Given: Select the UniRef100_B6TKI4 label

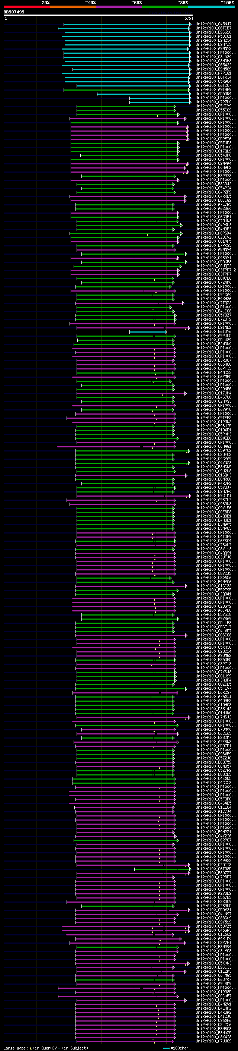Looking at the screenshot, I should 213,77.
